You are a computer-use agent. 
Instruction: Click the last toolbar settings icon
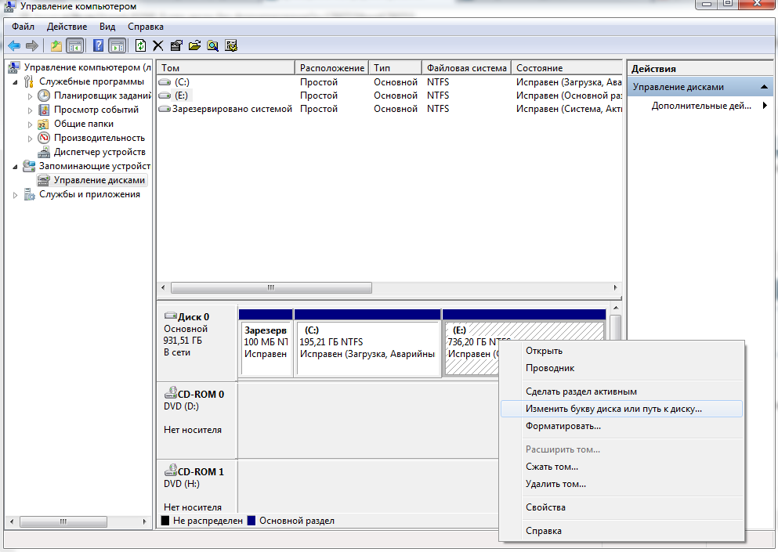coord(231,46)
